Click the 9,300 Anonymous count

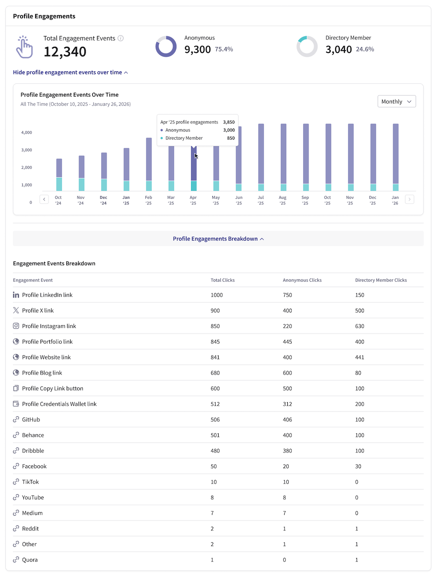(x=198, y=50)
